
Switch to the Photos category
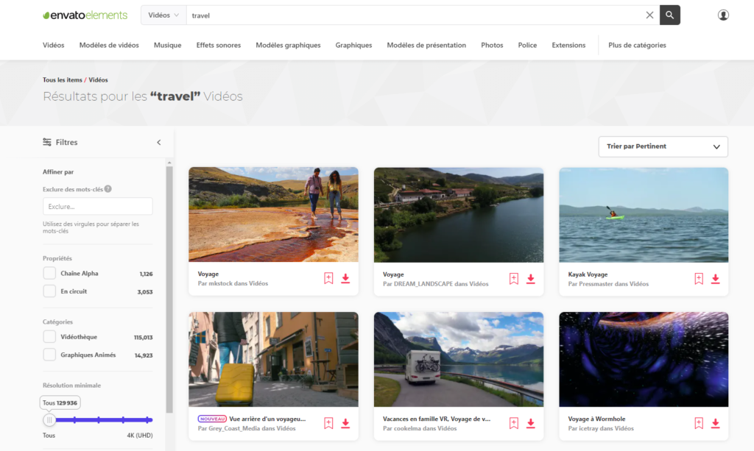tap(492, 45)
